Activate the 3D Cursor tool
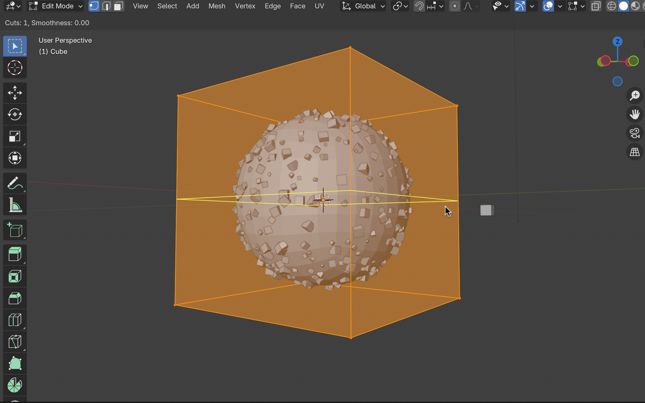 coord(15,68)
